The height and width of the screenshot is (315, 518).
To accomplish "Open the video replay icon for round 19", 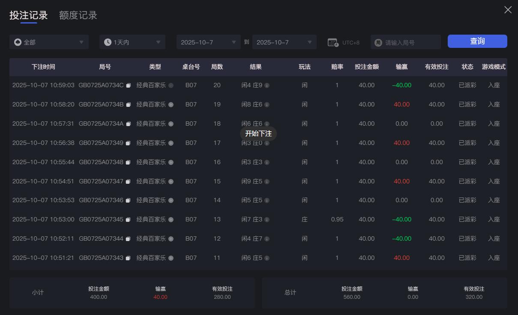I will [171, 104].
